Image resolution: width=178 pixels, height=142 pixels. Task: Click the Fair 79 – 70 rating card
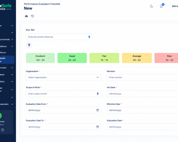point(104,58)
